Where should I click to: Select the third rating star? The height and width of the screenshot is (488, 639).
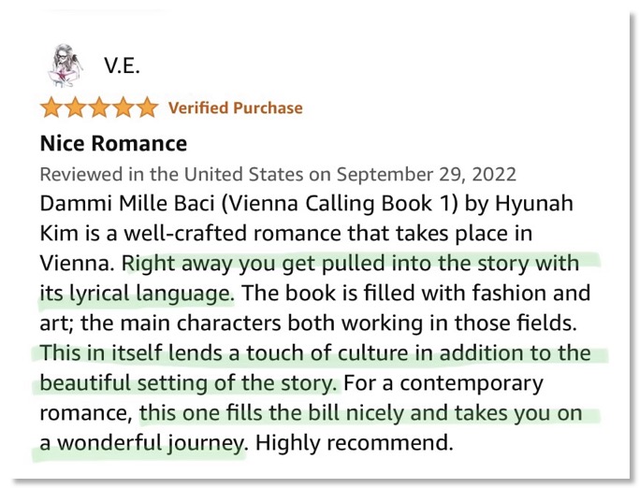99,108
